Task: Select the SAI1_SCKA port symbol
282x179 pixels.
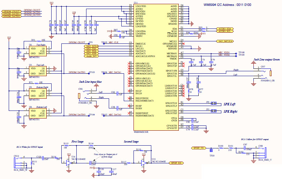Action: coord(92,46)
